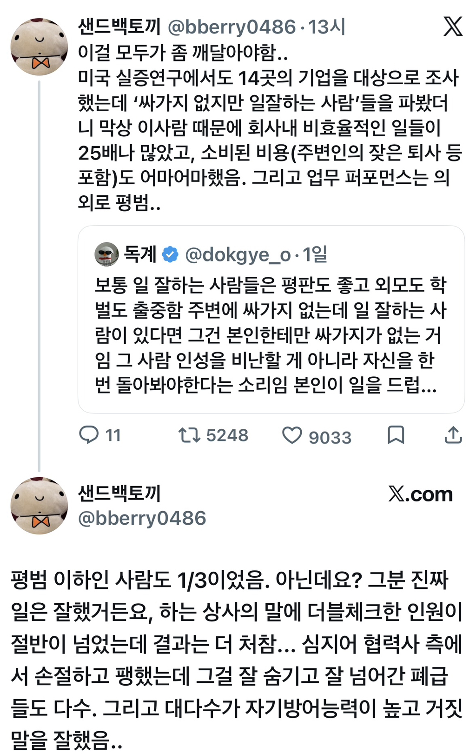Open the 샌드백토끼 display name in second post
Viewport: 476px width, 754px height.
[119, 493]
